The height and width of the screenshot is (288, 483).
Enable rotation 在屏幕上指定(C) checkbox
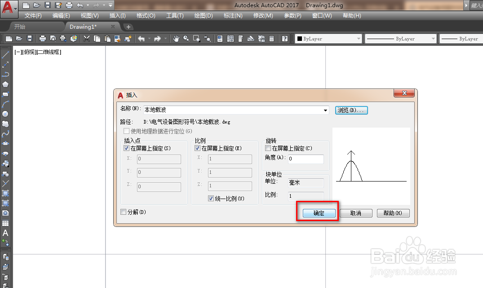point(268,148)
